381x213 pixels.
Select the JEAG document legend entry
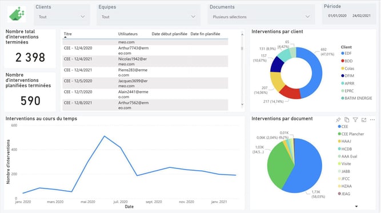tap(344, 194)
